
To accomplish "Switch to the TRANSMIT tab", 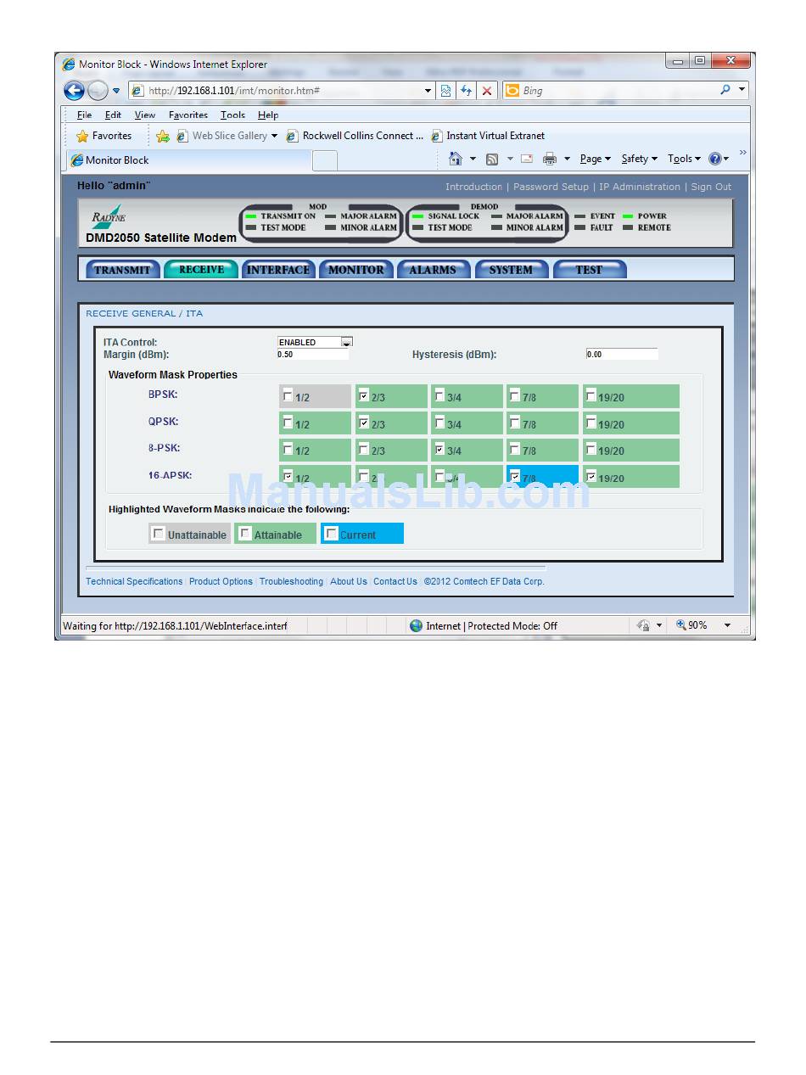I will point(122,270).
